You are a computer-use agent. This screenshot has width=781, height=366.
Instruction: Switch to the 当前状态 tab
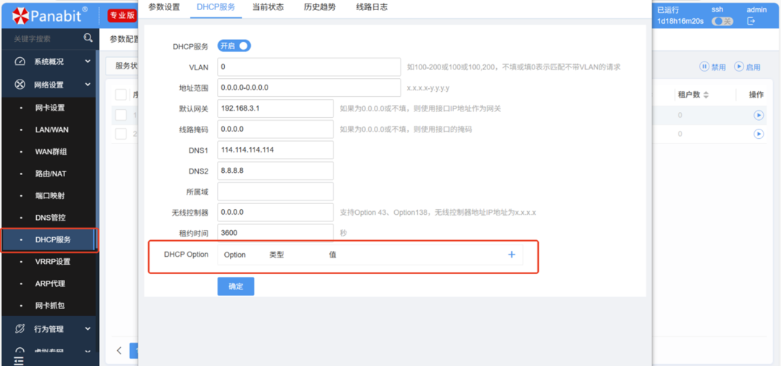coord(268,7)
